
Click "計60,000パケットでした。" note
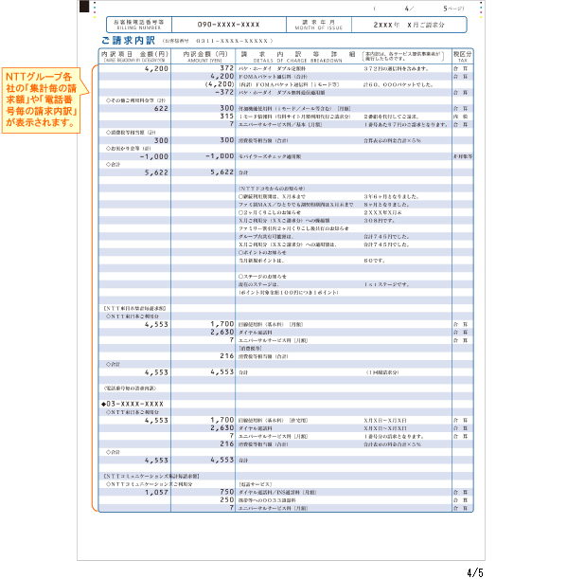[399, 85]
